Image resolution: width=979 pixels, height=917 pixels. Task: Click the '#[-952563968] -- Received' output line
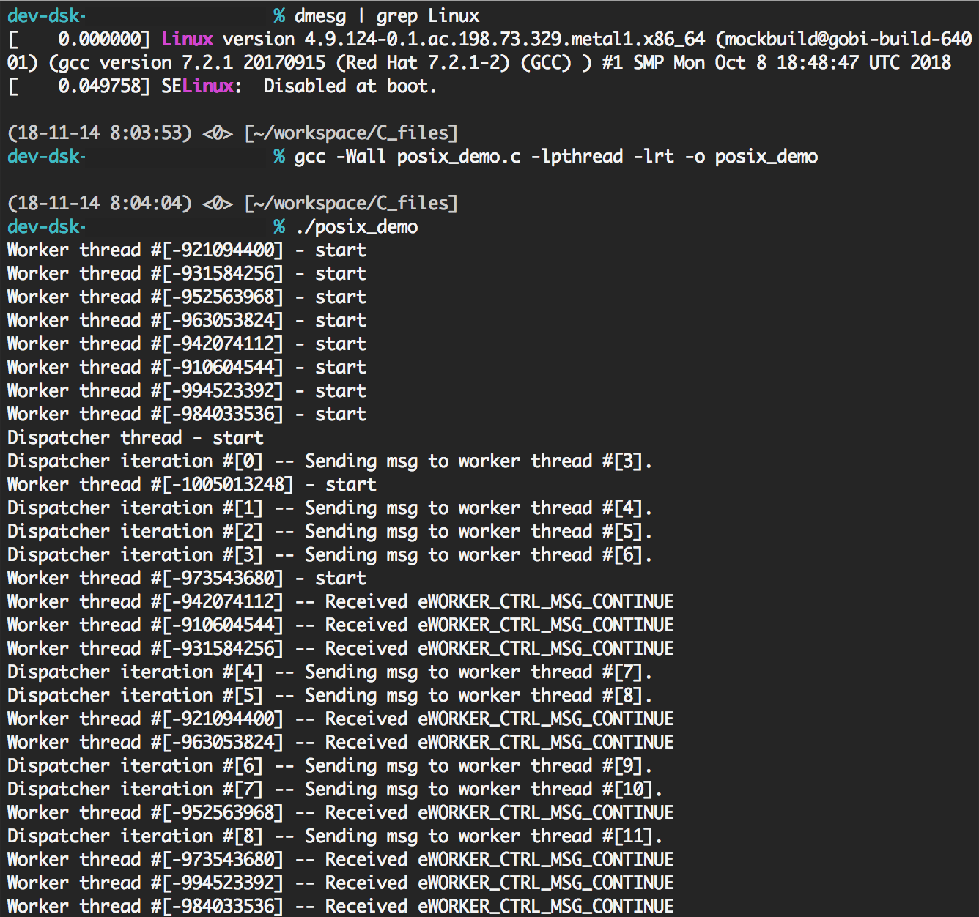[x=340, y=812]
